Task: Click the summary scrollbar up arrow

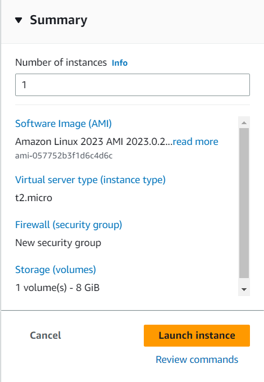Action: [x=244, y=122]
